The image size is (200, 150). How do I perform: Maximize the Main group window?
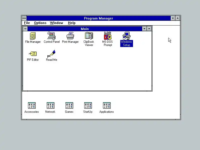point(149,29)
